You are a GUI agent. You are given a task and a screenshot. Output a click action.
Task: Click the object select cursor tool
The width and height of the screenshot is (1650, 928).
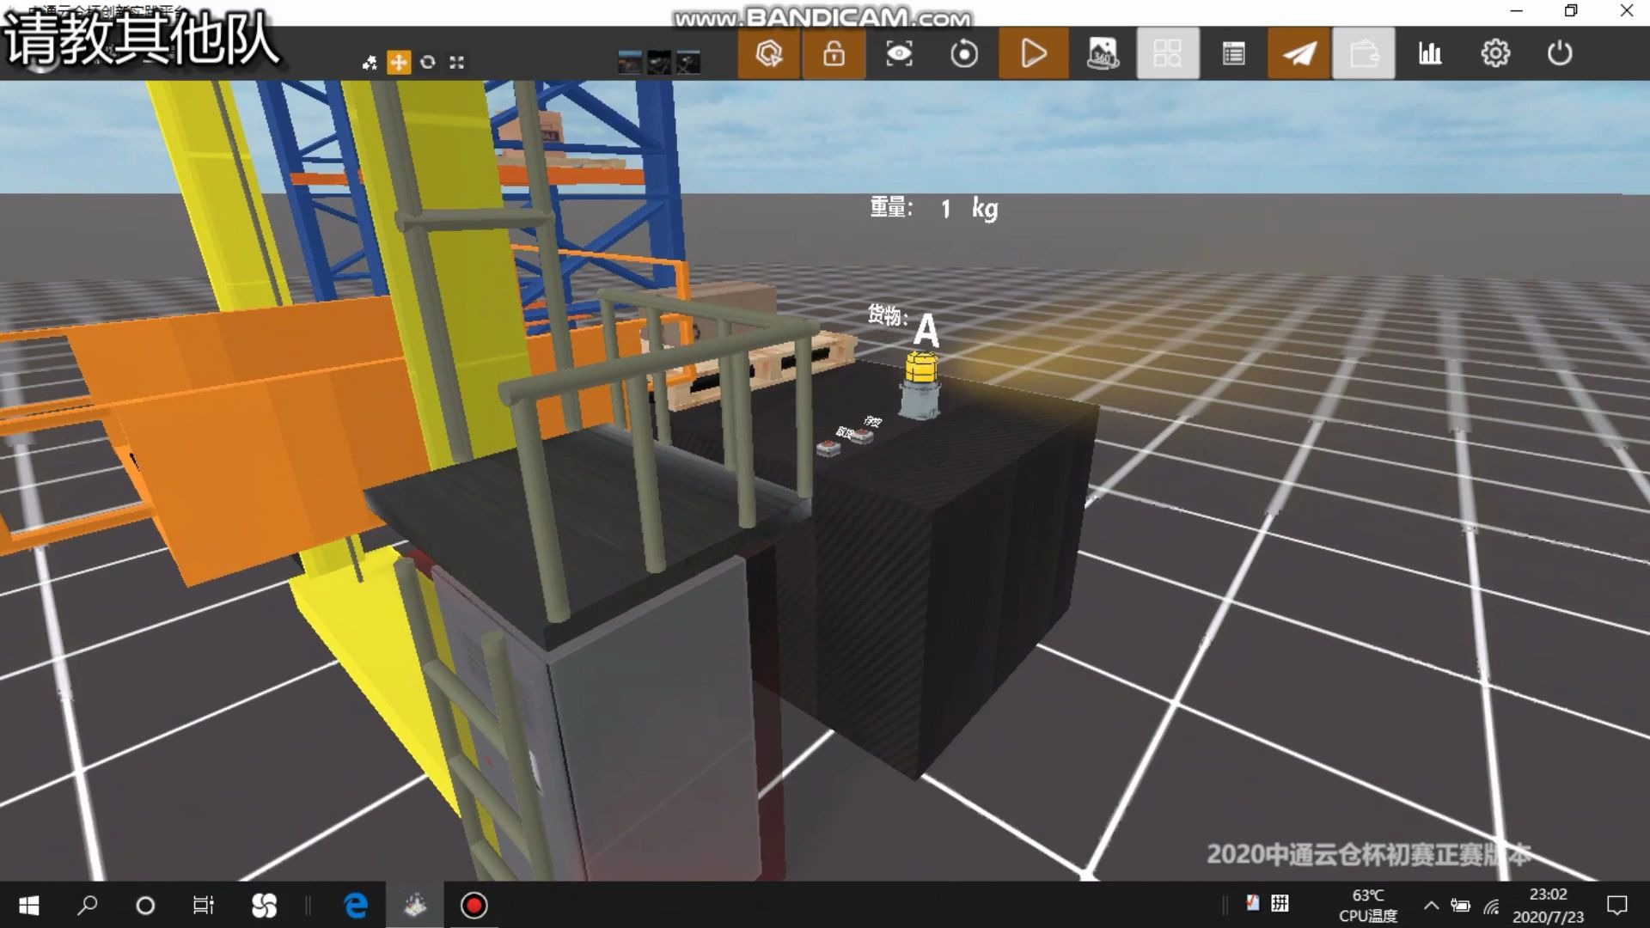pyautogui.click(x=769, y=54)
